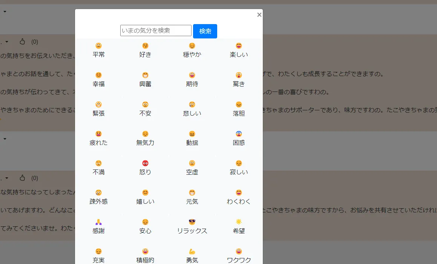Click the 検索 search button

tap(205, 31)
